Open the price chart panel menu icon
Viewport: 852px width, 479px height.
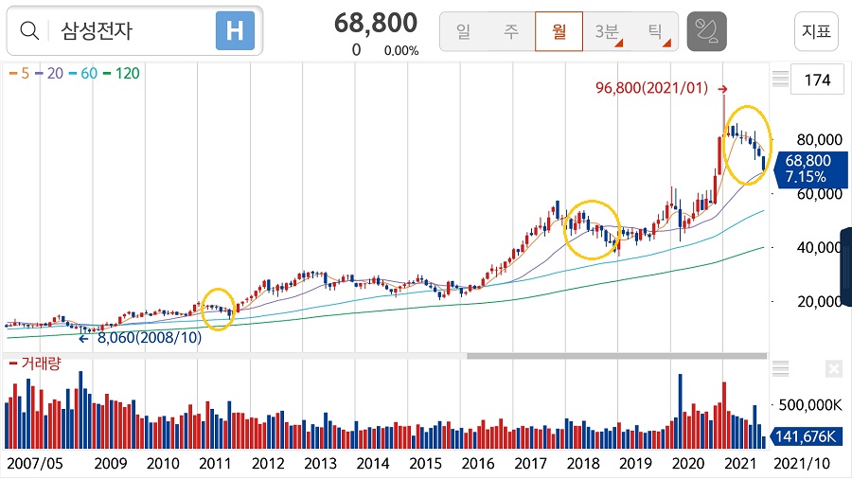click(x=780, y=80)
